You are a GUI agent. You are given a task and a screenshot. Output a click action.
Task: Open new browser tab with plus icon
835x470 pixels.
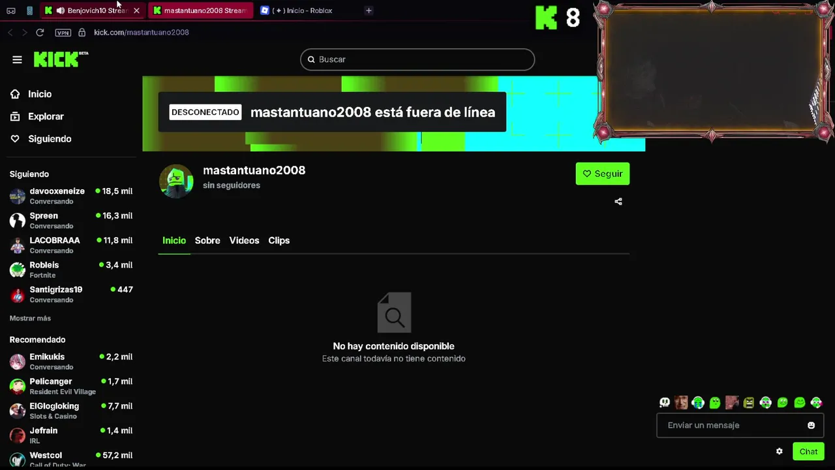369,10
